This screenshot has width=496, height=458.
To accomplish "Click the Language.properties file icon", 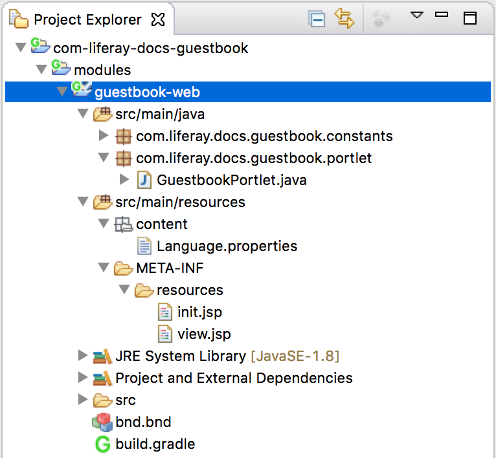I will tap(144, 246).
